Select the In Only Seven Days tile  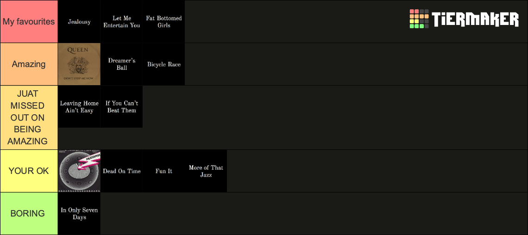click(79, 213)
